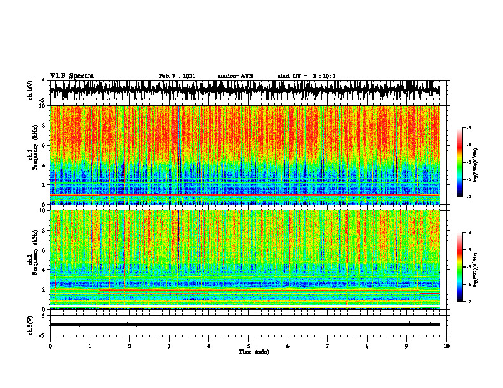The image size is (503, 388).
Task: Click the ch.1 spectrogram color bar
Action: tap(459, 162)
